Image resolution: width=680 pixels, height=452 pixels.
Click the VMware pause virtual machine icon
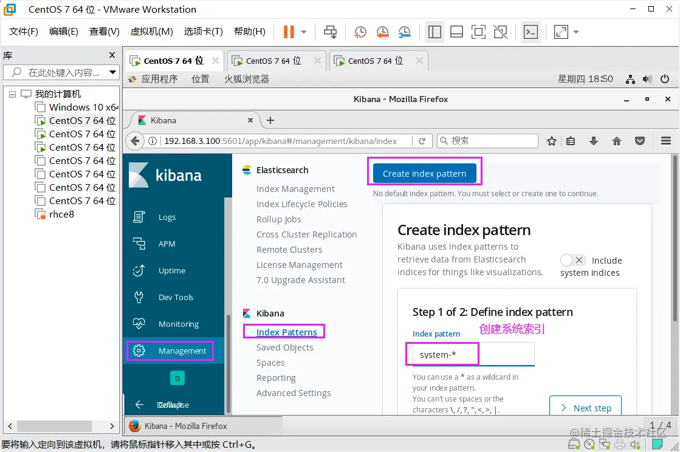coord(289,32)
